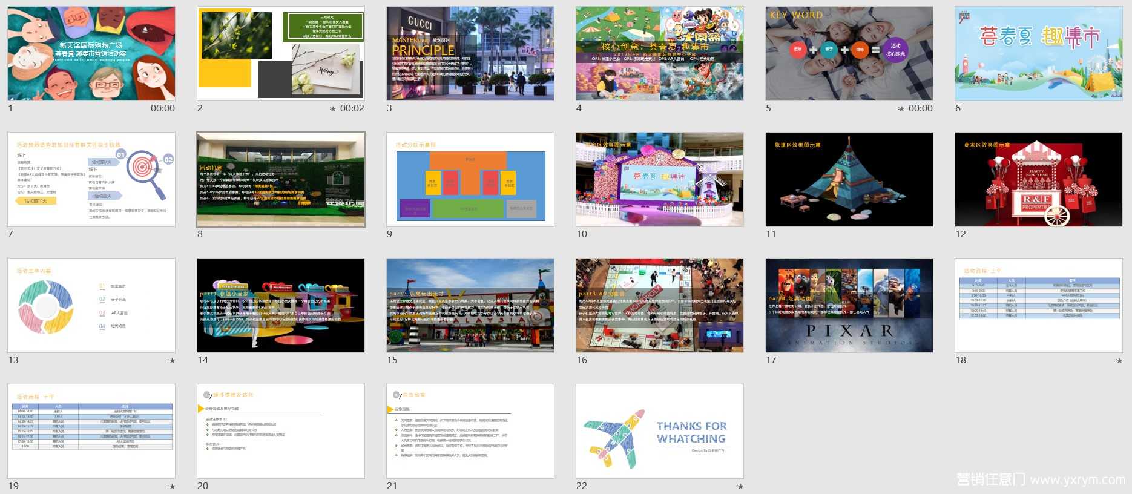Viewport: 1132px width, 494px height.
Task: Click the star icon below slide 19
Action: click(172, 486)
